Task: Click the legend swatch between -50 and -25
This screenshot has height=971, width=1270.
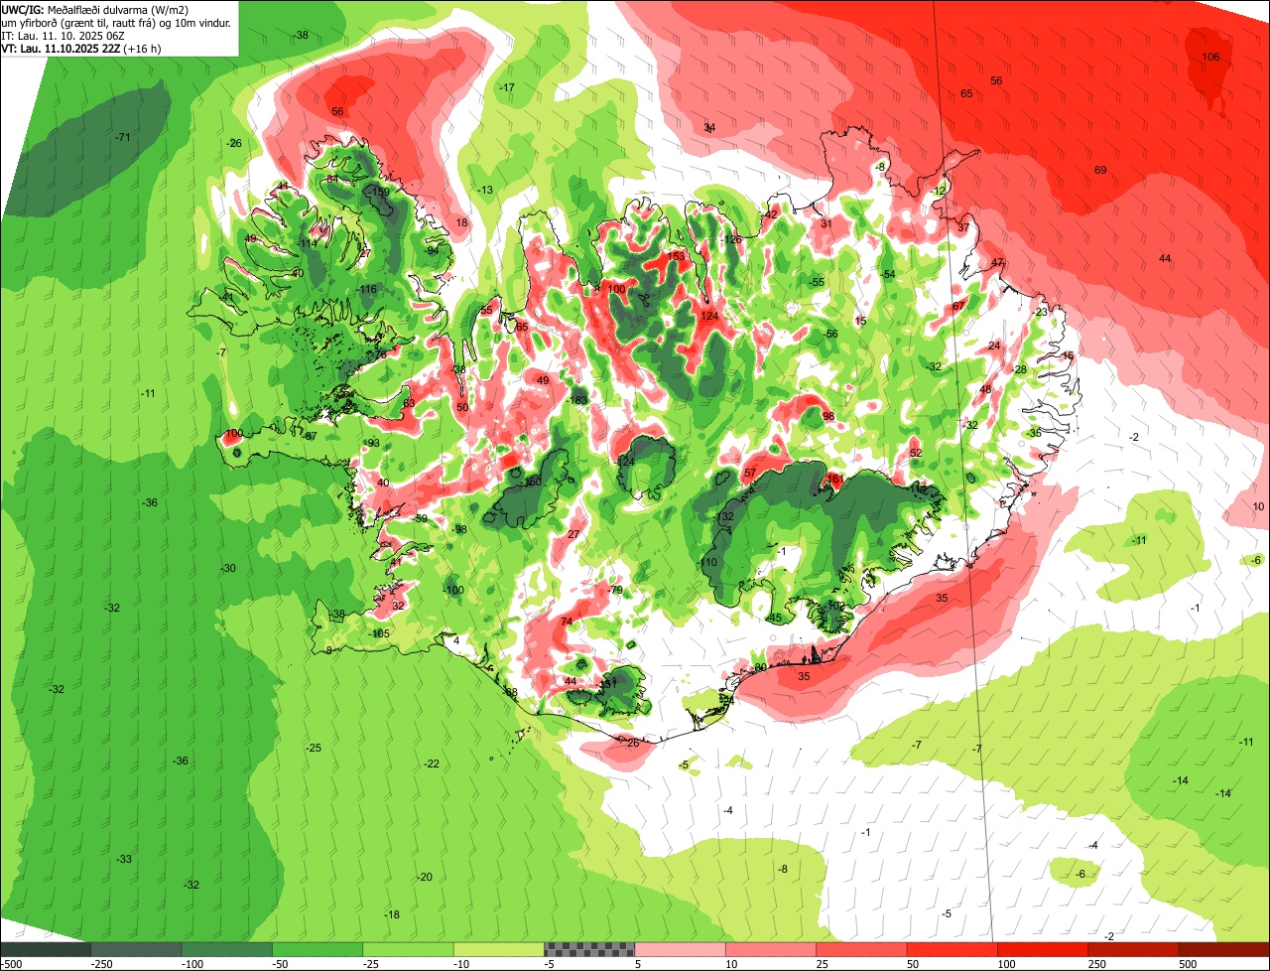Action: click(317, 949)
